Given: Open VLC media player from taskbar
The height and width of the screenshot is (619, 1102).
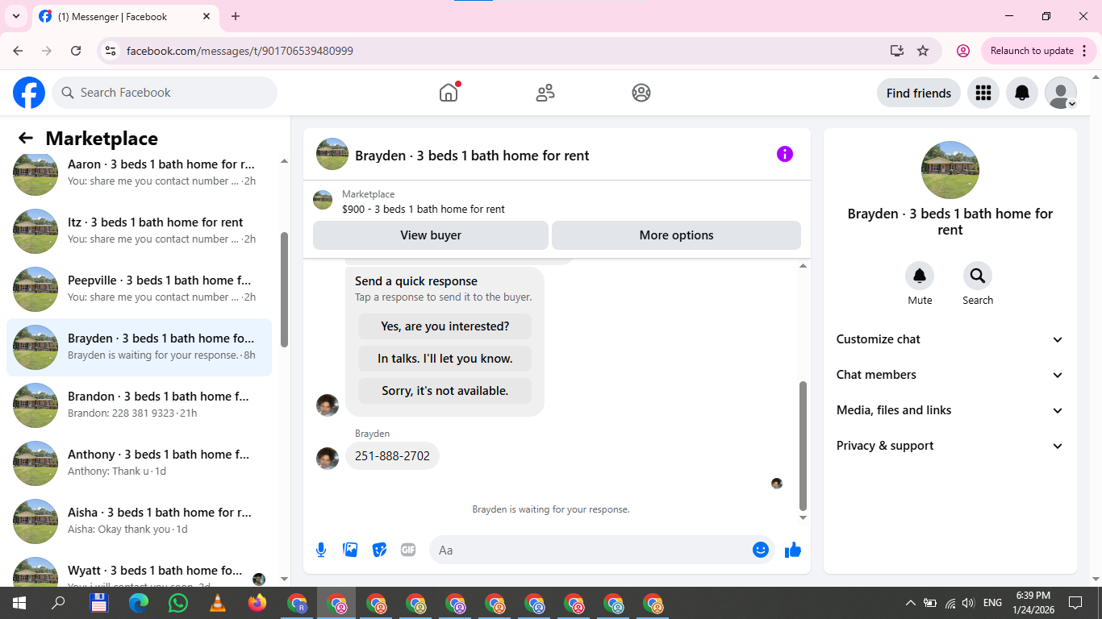Looking at the screenshot, I should (218, 603).
